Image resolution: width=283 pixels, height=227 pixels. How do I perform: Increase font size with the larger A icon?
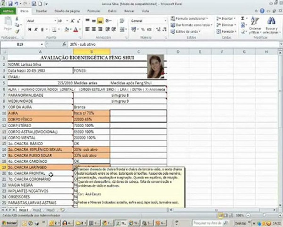[x=72, y=21]
